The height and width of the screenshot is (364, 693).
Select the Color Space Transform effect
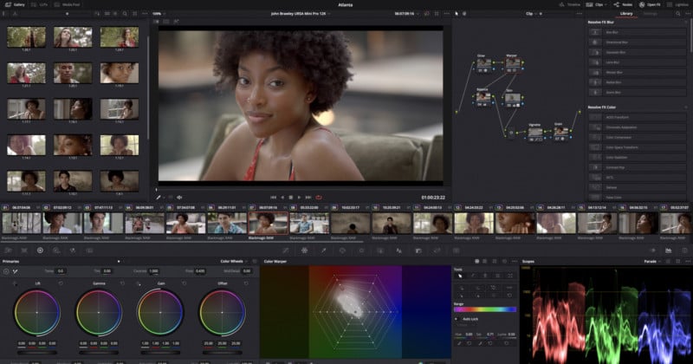coord(637,147)
